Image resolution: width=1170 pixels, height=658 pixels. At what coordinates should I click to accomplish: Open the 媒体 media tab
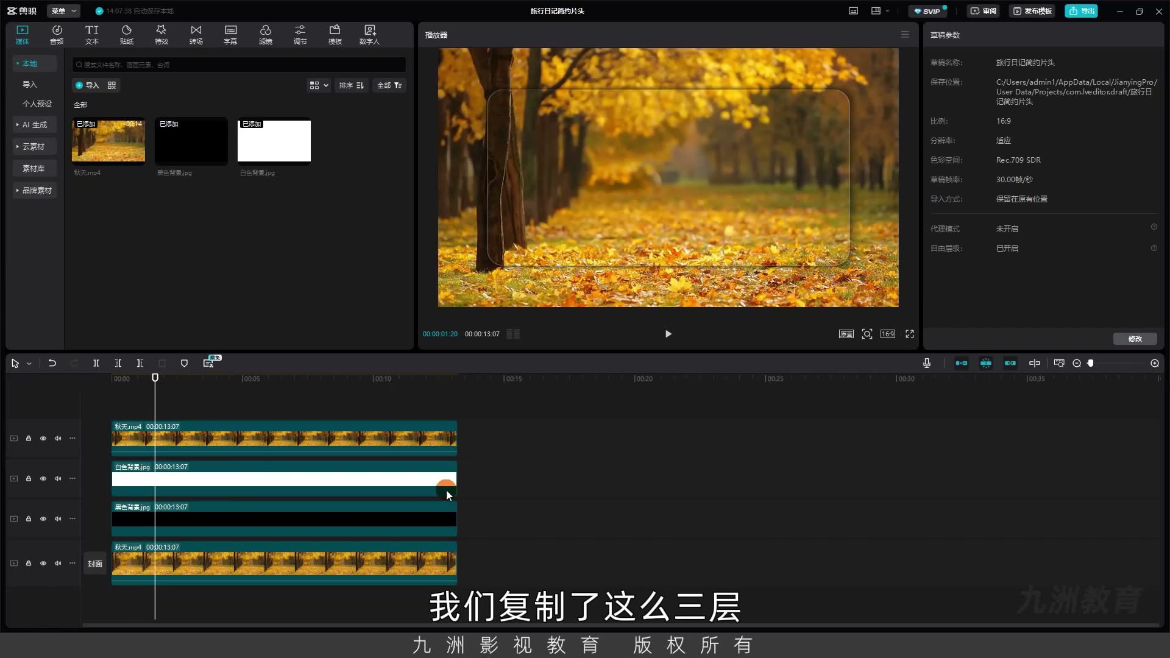[x=23, y=35]
